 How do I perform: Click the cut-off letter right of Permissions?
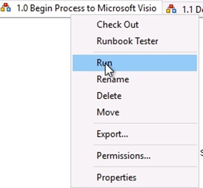202,153
